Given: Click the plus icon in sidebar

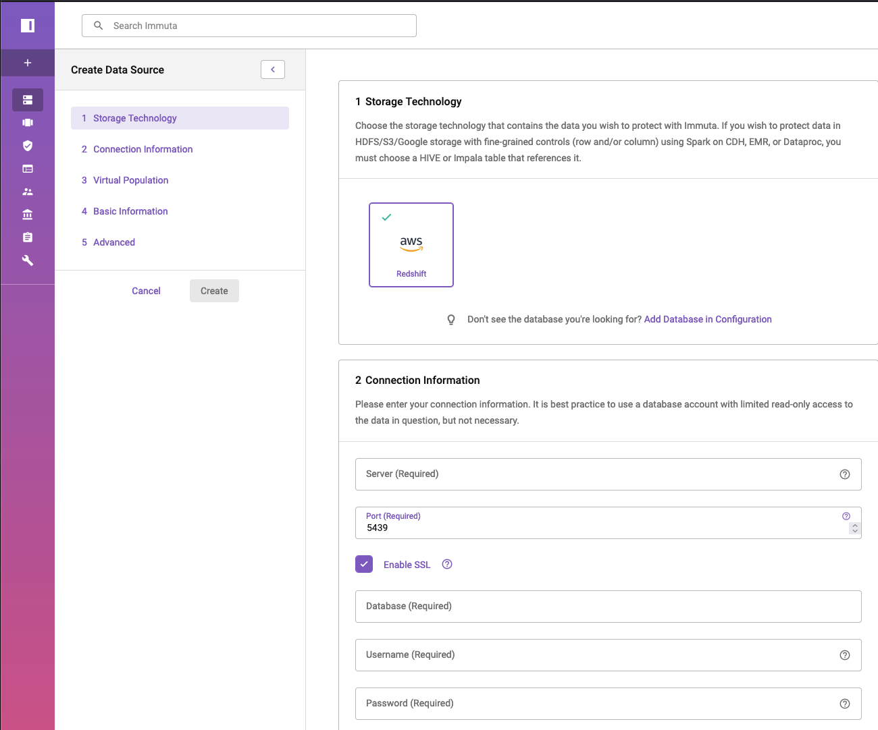Looking at the screenshot, I should pyautogui.click(x=28, y=63).
